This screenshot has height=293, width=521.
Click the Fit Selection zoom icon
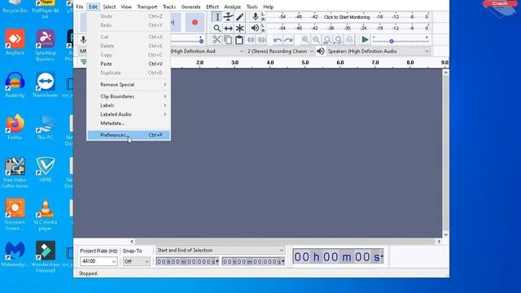click(327, 40)
